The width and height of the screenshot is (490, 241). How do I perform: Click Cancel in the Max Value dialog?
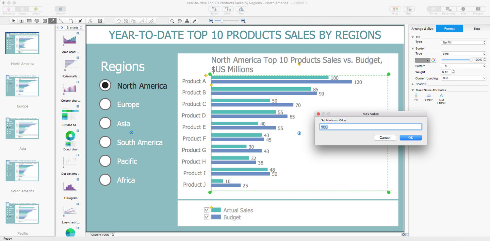point(385,138)
